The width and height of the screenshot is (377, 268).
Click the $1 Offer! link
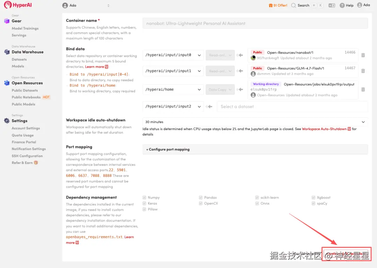[x=280, y=5]
